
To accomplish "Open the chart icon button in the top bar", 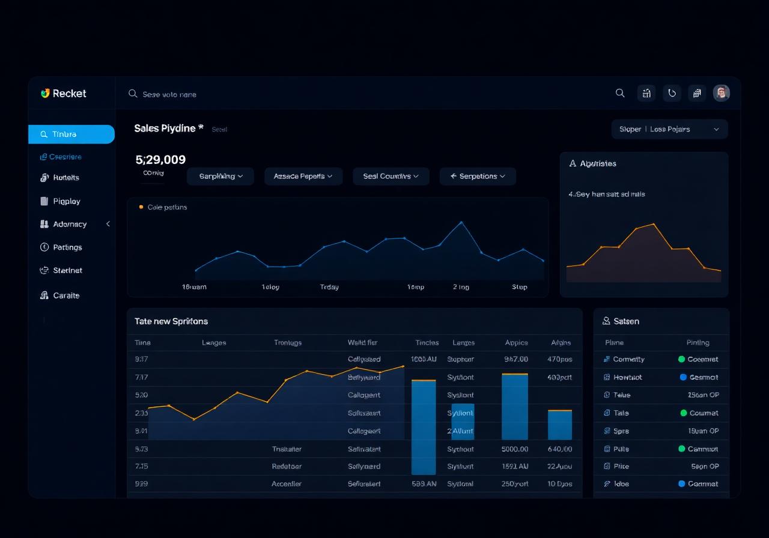I will click(x=697, y=93).
